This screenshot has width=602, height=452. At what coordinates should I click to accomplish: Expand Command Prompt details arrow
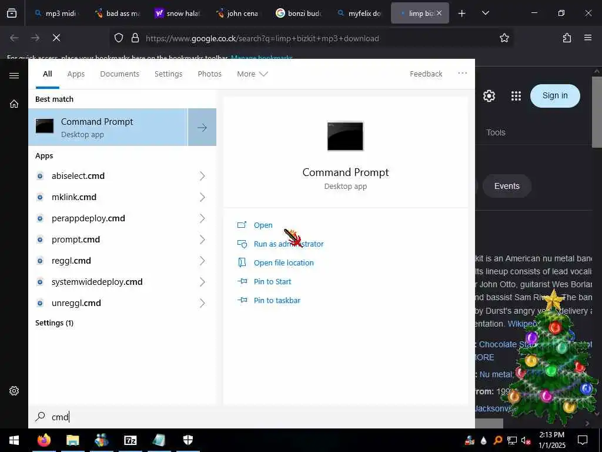[202, 127]
